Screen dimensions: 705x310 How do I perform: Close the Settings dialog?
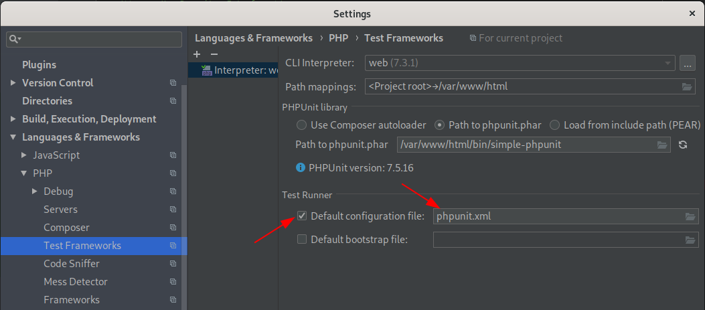[692, 13]
